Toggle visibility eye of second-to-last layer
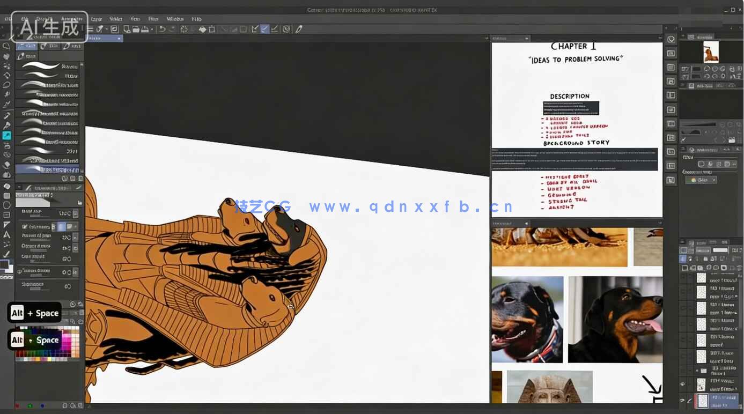 coord(682,385)
